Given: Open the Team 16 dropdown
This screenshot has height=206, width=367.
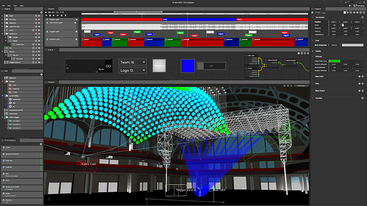Looking at the screenshot, I should [132, 62].
